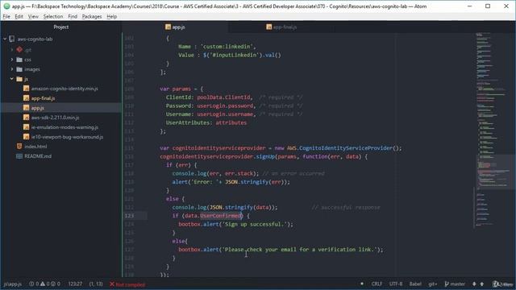Click the JS icon of aws-sdk-2.211.0.min.js
The height and width of the screenshot is (290, 516).
(x=27, y=118)
